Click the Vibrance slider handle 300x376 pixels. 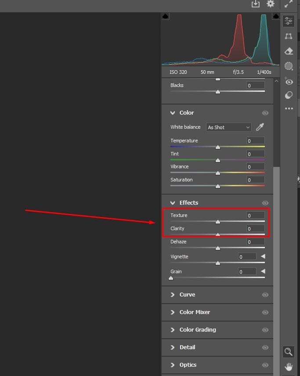[x=218, y=173]
